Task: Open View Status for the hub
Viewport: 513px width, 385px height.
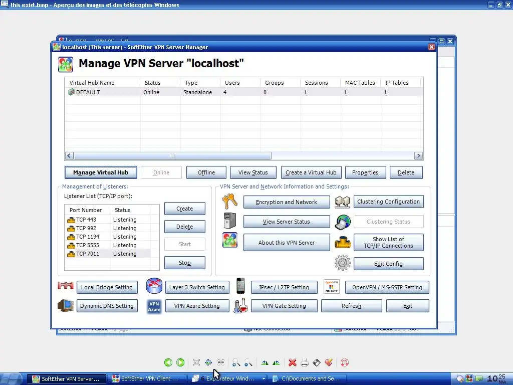Action: pos(253,172)
